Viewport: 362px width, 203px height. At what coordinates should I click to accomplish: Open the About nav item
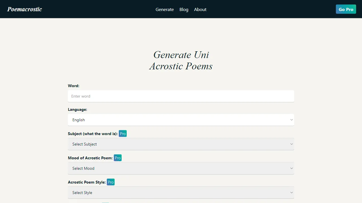200,9
